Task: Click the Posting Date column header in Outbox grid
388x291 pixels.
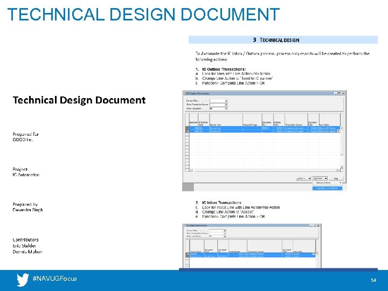Action: pos(279,120)
